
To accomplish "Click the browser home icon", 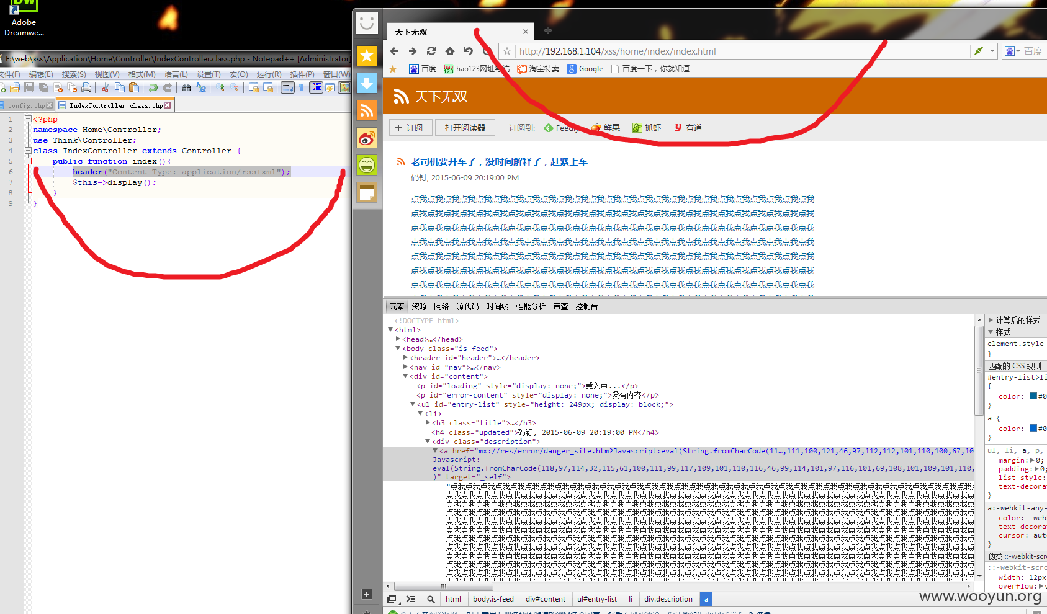I will pos(450,51).
